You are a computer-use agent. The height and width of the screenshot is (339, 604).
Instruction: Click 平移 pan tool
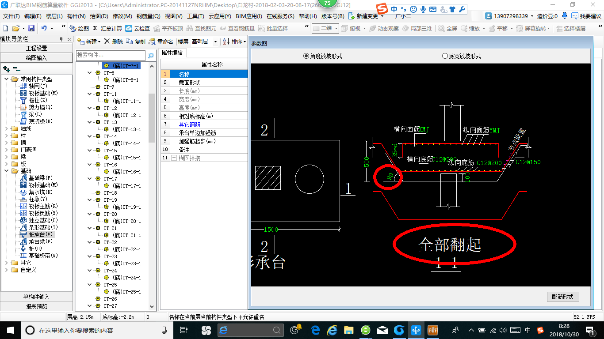pyautogui.click(x=498, y=28)
